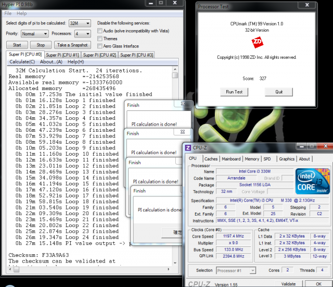Click the Instructions value field in CPU-Z
This screenshot has width=333, height=287.
[273, 220]
